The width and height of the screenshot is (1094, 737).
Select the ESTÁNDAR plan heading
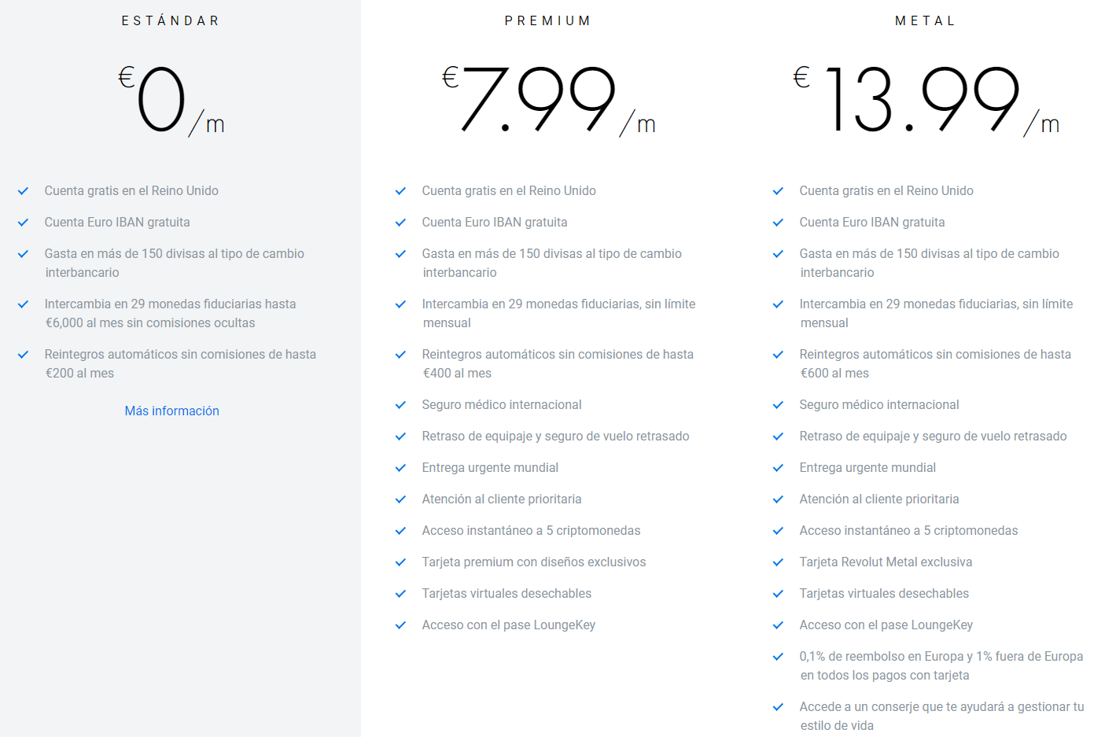pos(171,20)
